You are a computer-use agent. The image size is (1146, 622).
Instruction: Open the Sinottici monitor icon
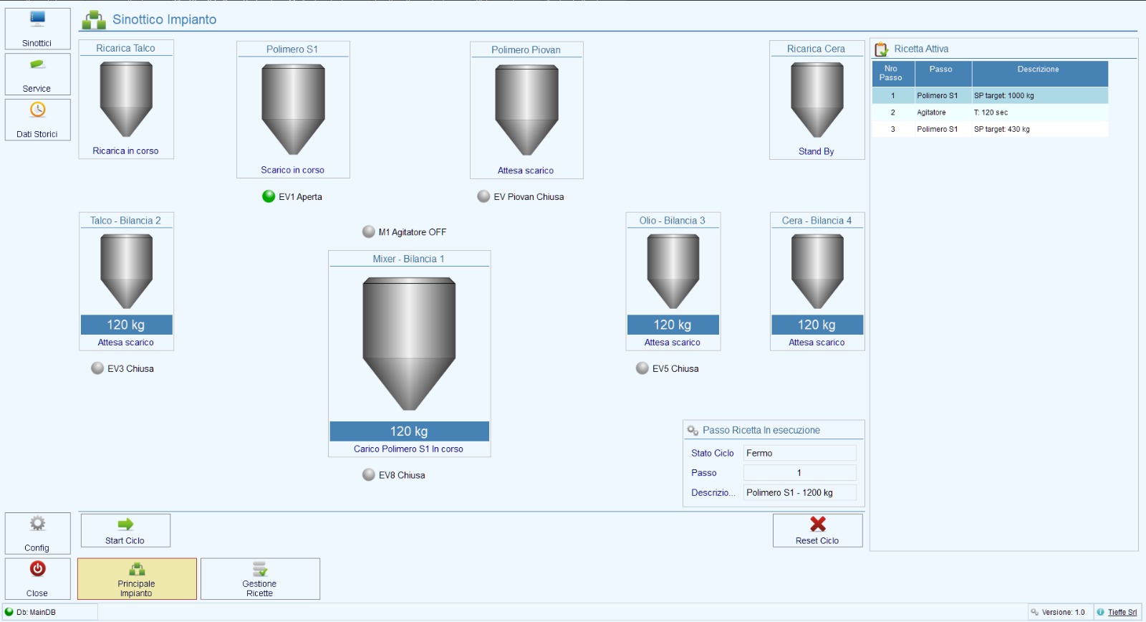(x=37, y=19)
